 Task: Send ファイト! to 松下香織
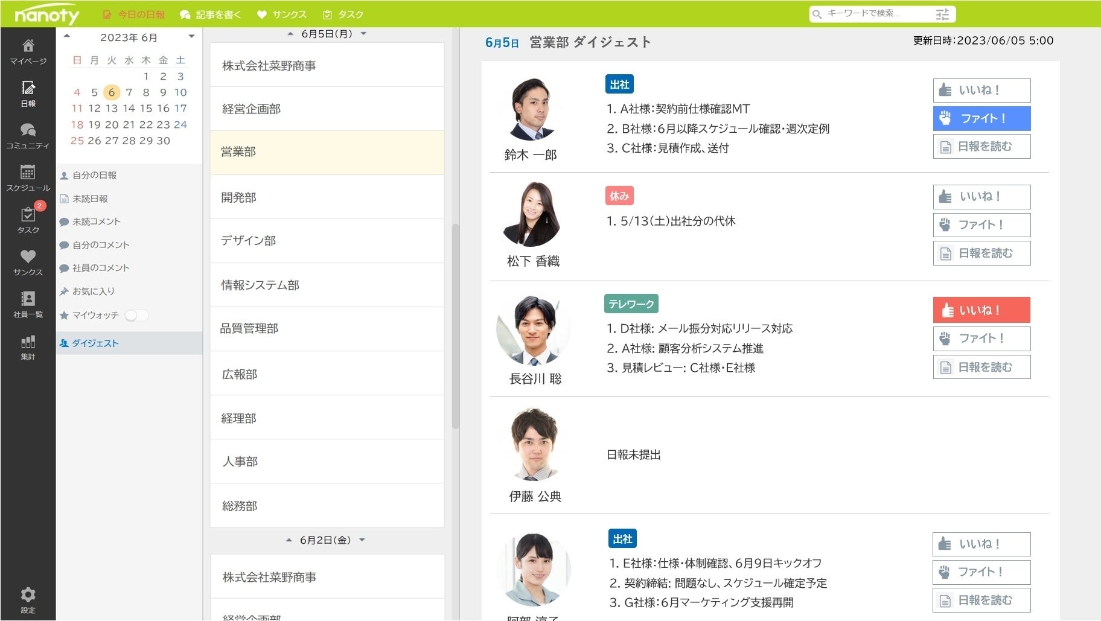click(981, 225)
